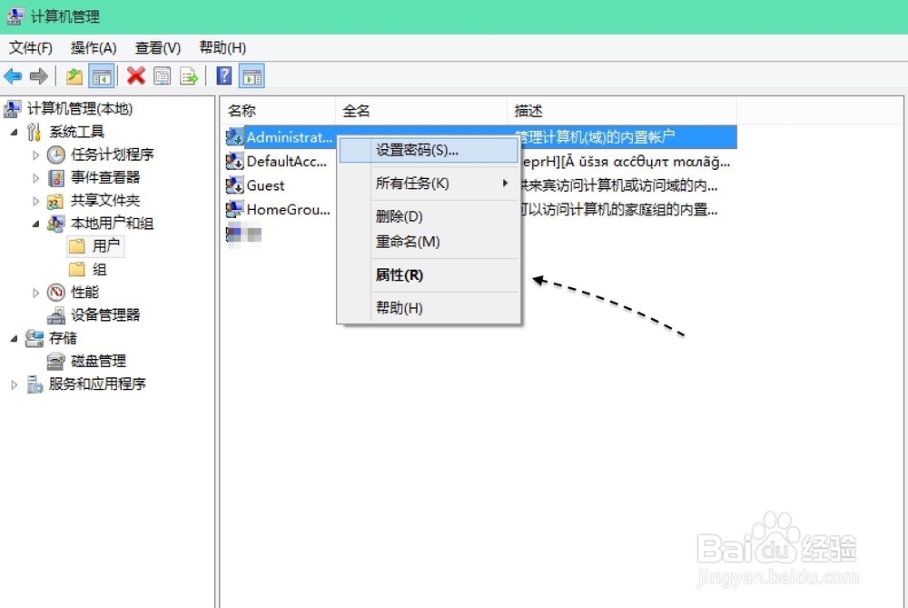Click the up one level folder icon
Screen dimensions: 908x608
(73, 76)
